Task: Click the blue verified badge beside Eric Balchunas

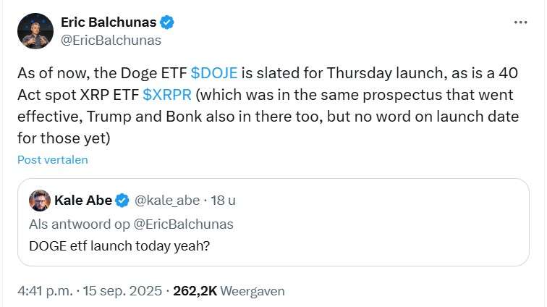Action: pos(167,22)
